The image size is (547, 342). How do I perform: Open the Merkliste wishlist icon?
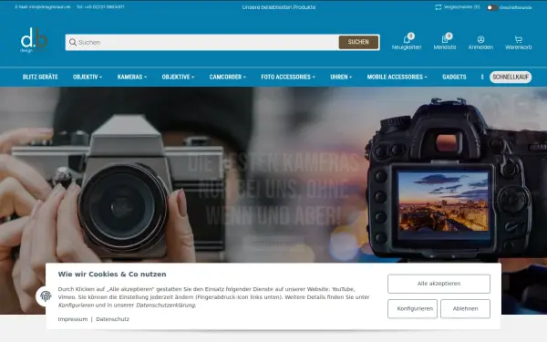tap(445, 39)
